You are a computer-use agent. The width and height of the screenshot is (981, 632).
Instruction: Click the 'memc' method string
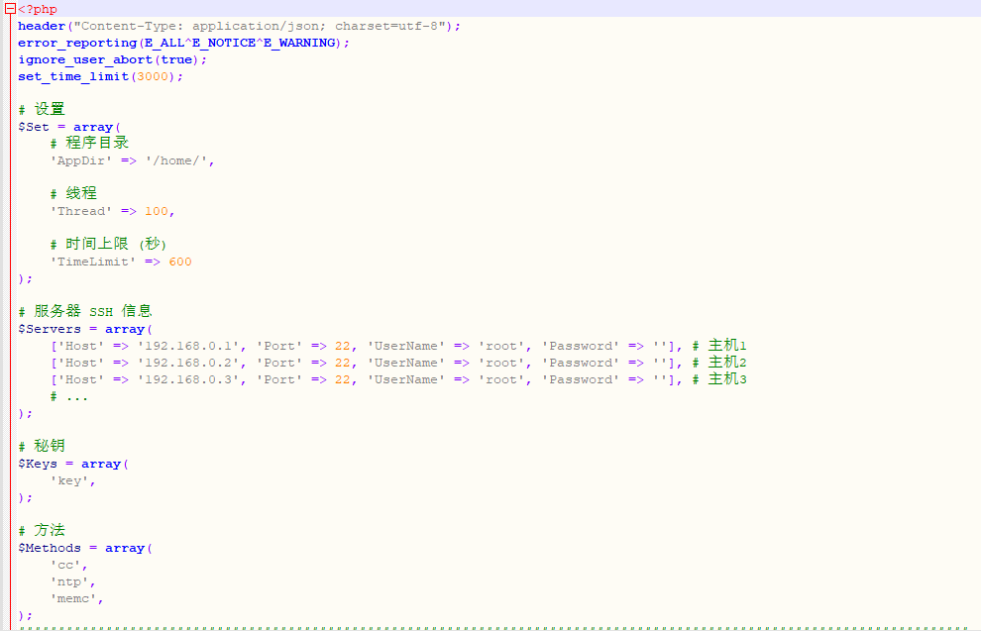point(73,598)
